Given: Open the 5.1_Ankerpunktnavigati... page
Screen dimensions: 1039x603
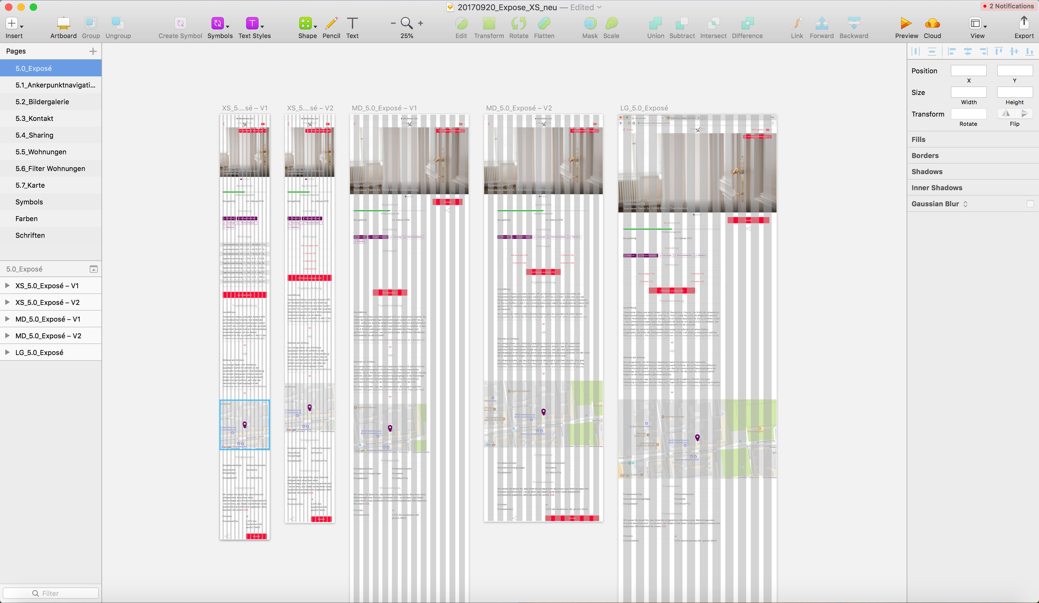Looking at the screenshot, I should (x=51, y=85).
